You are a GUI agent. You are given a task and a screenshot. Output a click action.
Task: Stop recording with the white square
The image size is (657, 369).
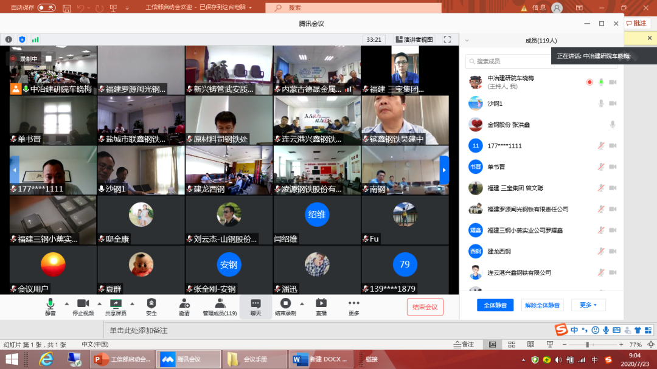(x=49, y=58)
